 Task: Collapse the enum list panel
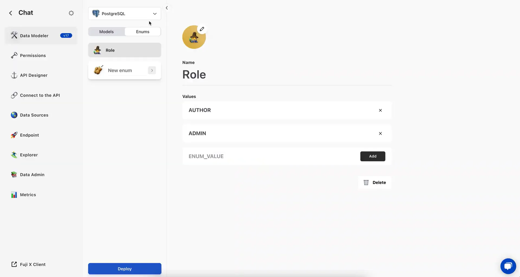[x=167, y=8]
